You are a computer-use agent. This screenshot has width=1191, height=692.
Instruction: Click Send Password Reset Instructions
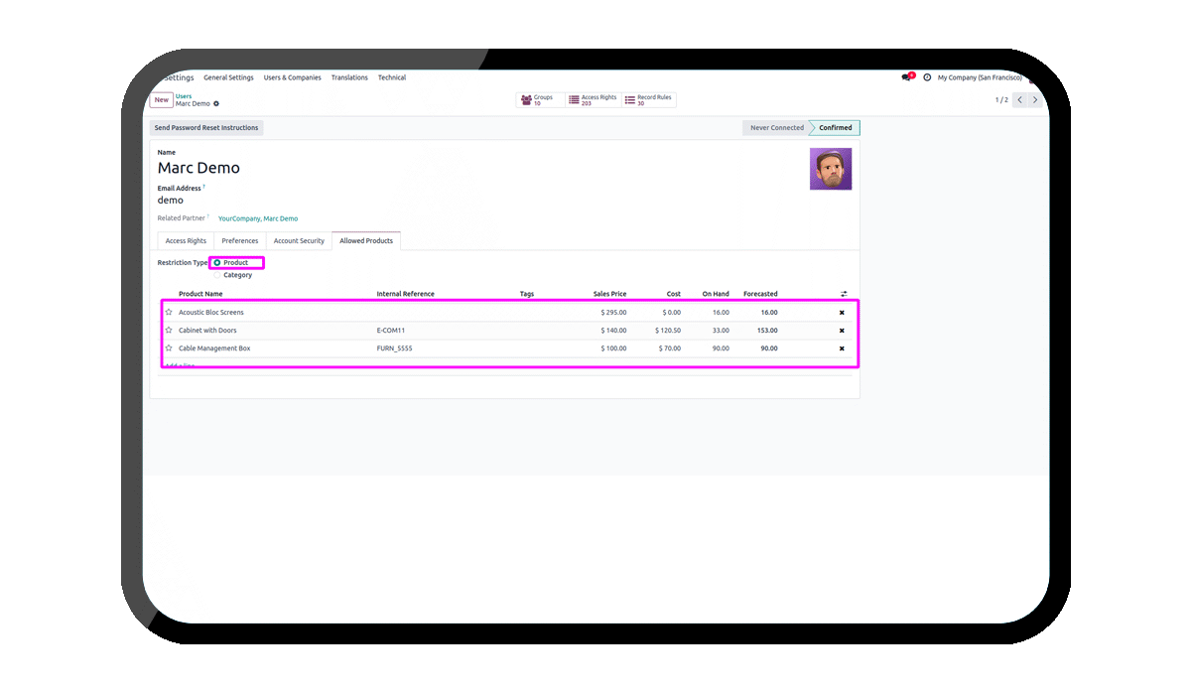[206, 128]
